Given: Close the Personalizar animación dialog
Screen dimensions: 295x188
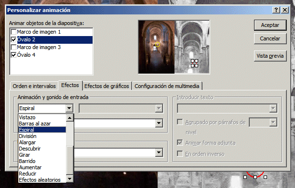Looking at the screenshot, I should pos(285,10).
